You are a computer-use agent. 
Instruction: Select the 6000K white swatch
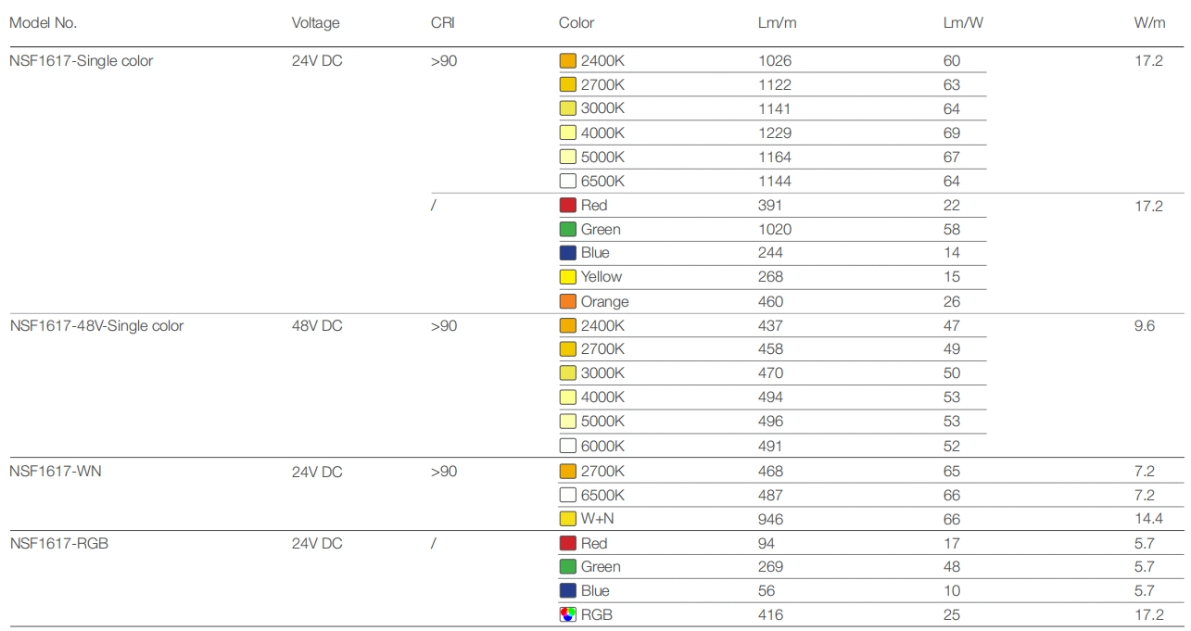tap(568, 446)
